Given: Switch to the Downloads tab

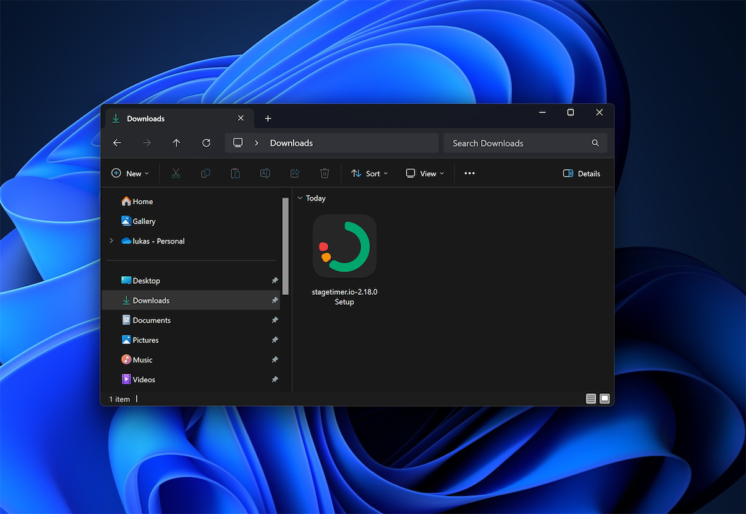Looking at the screenshot, I should [168, 119].
